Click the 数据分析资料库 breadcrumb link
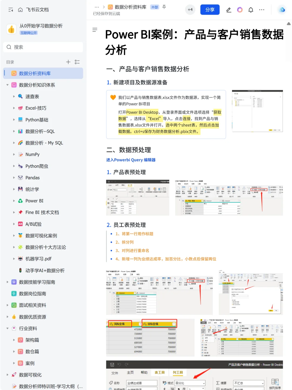Viewport: 292px width, 390px height. (130, 7)
